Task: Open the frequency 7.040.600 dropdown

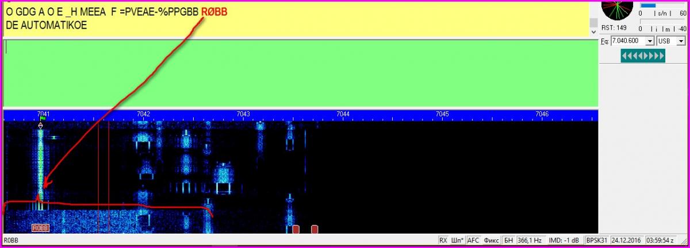Action: (650, 41)
